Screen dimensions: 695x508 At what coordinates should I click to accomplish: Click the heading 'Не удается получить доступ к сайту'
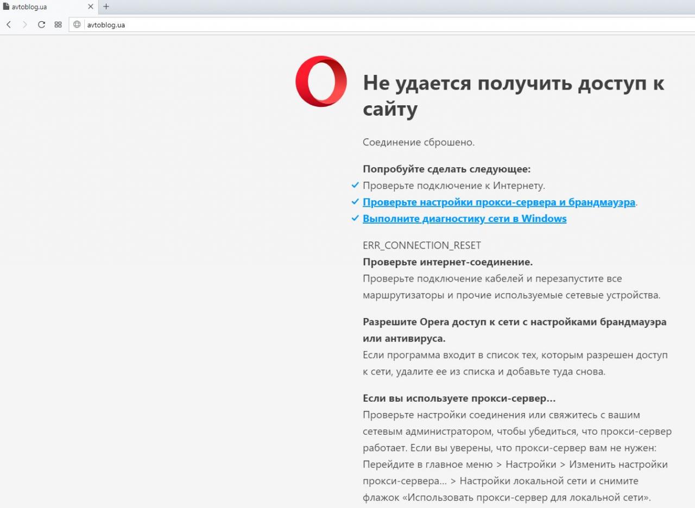(514, 96)
